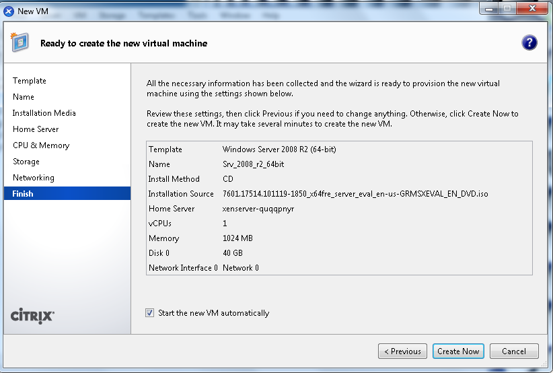Click the Installation Source ISO filename
The image size is (553, 373).
pos(355,194)
